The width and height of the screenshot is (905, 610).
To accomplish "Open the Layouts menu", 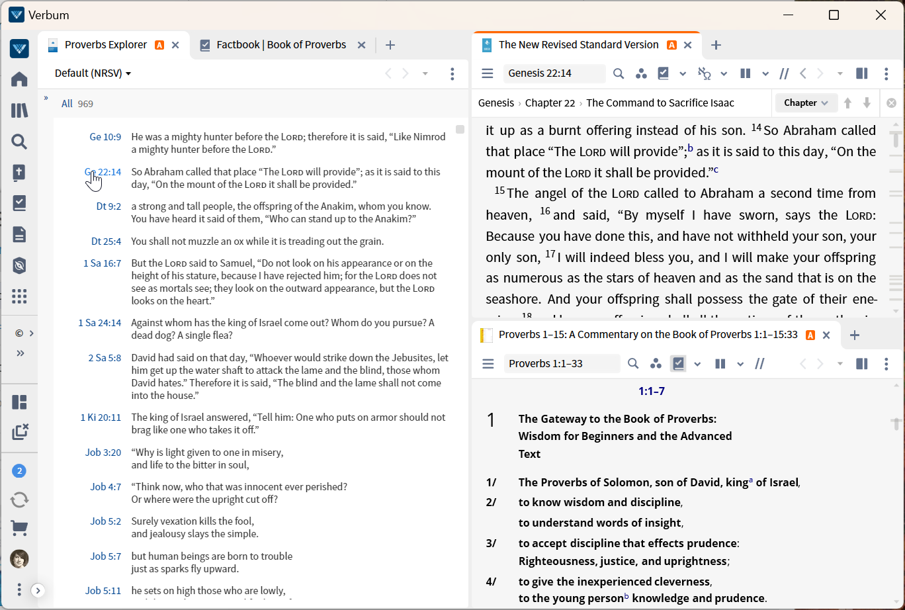I will tap(19, 402).
